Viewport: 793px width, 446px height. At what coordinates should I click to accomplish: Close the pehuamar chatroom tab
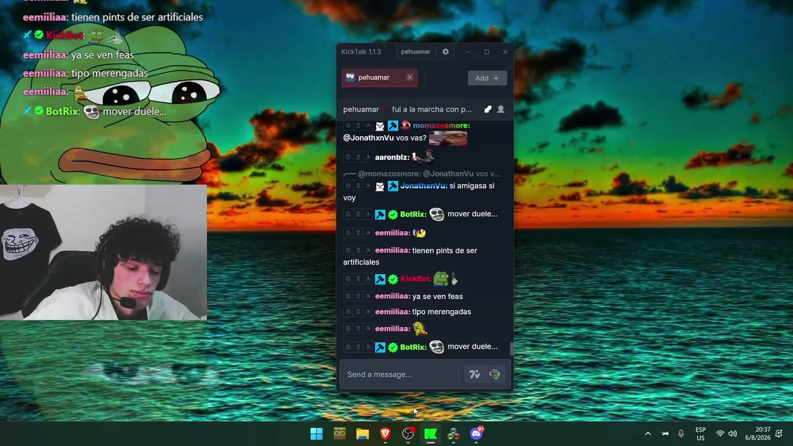click(x=410, y=77)
